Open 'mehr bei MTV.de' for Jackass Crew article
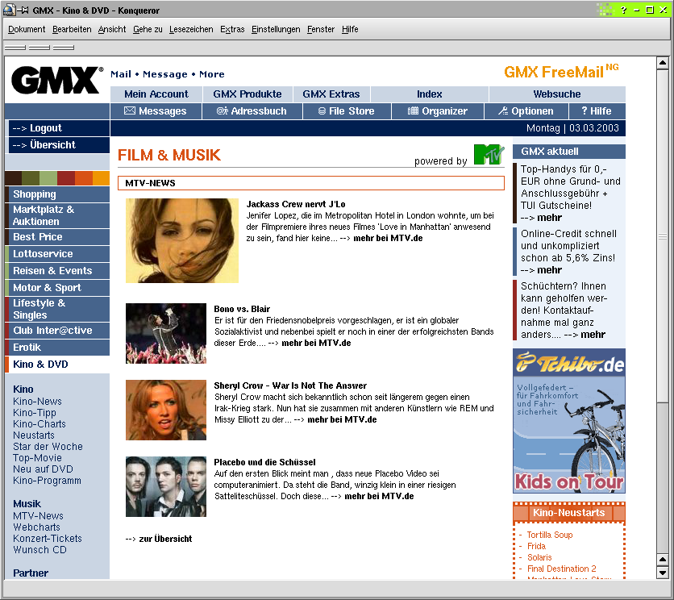 388,238
